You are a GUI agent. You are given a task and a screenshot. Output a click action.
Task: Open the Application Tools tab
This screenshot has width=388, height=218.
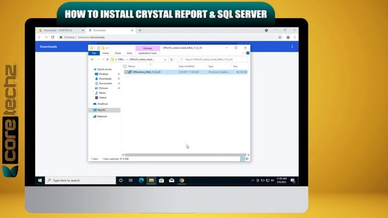148,53
